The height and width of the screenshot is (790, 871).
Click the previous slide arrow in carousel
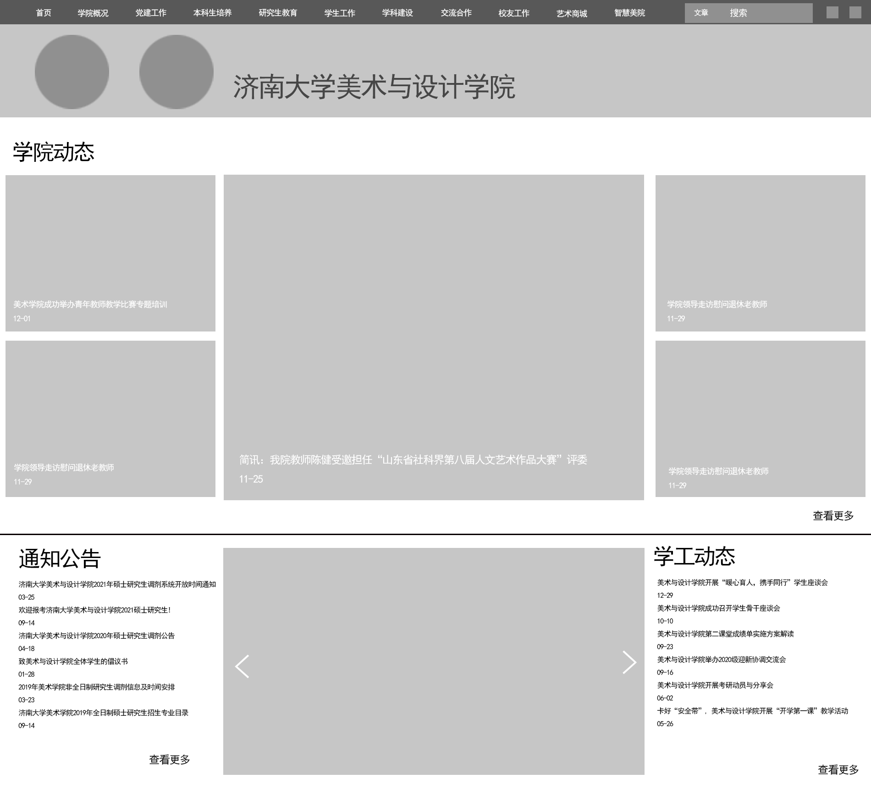242,666
